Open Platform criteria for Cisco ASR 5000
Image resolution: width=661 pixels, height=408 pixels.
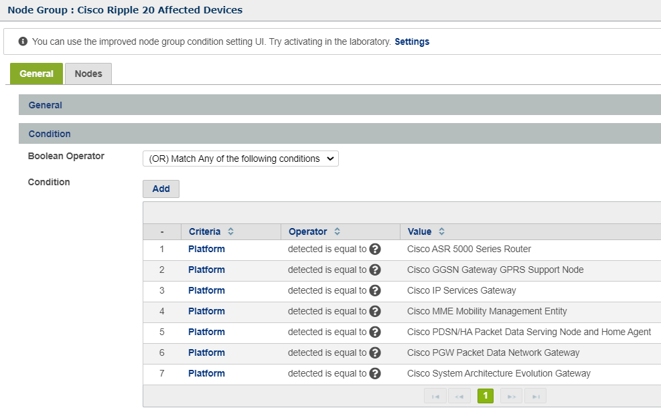point(206,249)
